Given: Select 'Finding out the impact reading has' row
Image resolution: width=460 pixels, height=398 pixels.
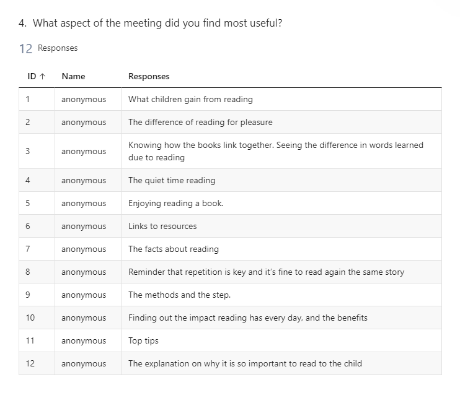Looking at the screenshot, I should 230,318.
